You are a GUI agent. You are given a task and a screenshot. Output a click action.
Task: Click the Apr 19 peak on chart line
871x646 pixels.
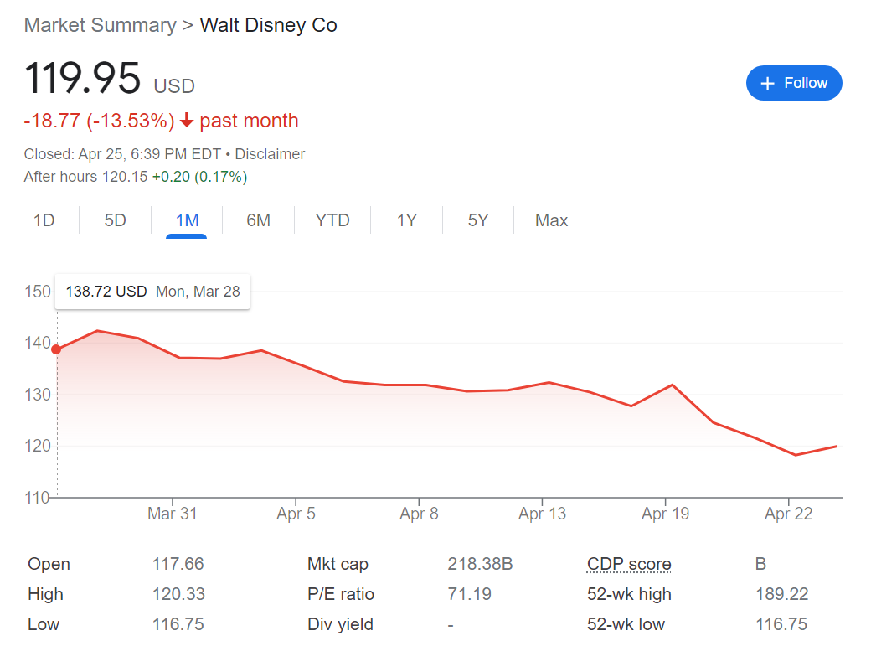673,385
